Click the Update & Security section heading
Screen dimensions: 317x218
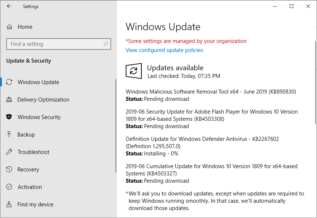click(x=29, y=61)
